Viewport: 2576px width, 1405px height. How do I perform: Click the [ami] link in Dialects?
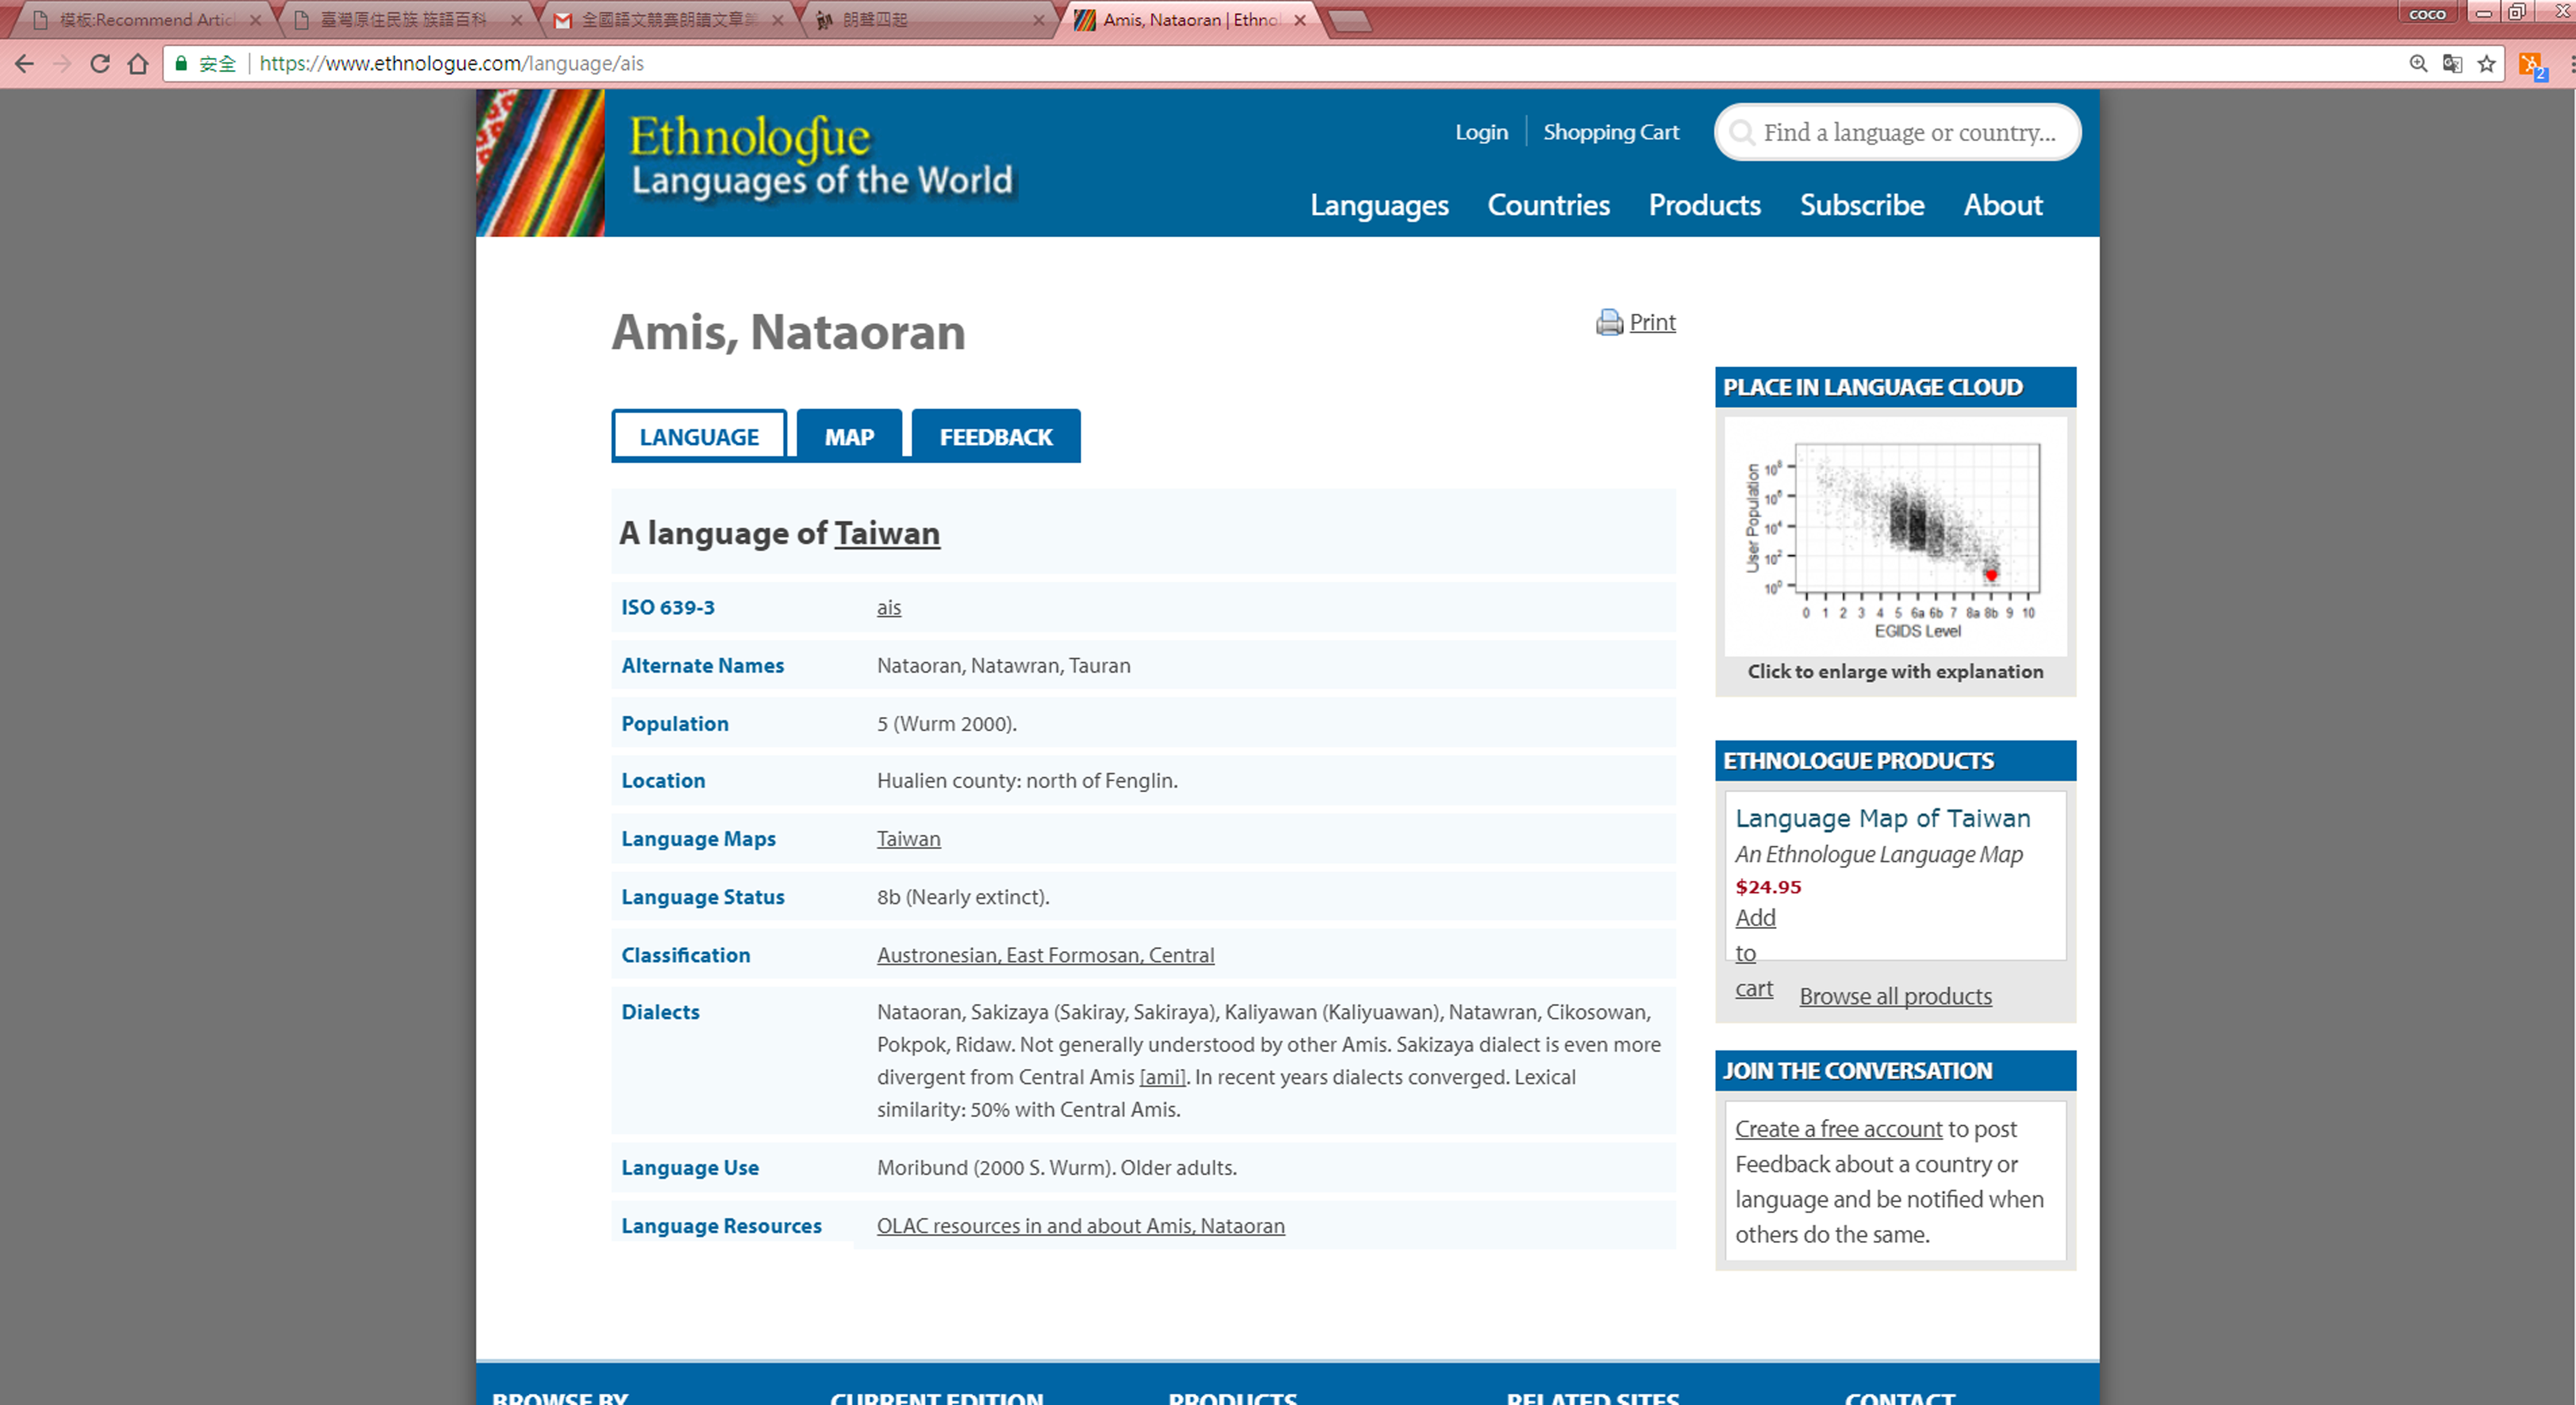1162,1077
